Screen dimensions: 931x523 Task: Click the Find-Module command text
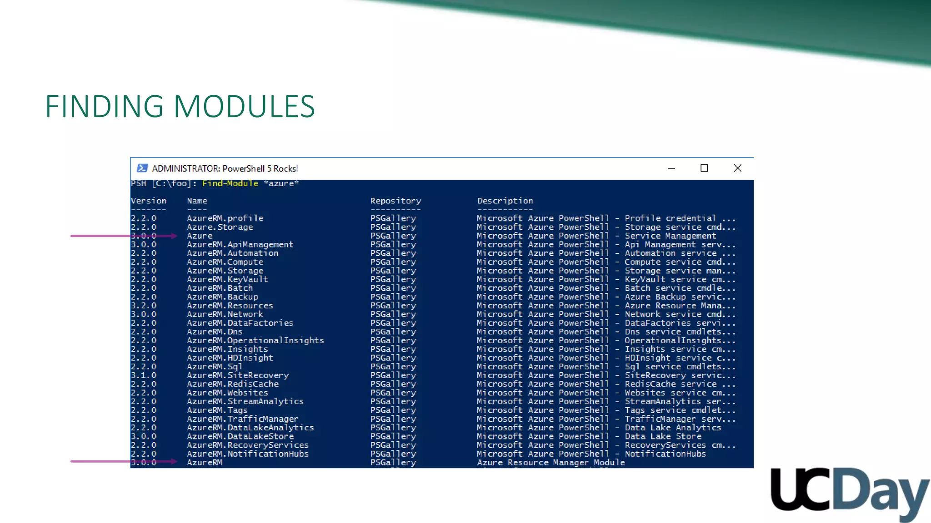(x=230, y=183)
